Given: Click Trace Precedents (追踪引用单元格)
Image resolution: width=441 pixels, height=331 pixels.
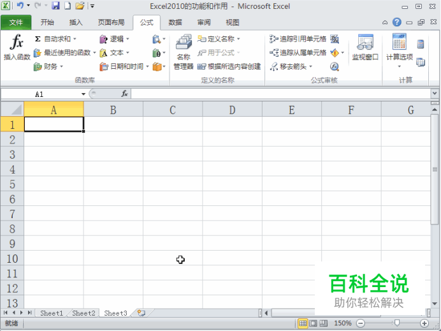Looking at the screenshot, I should point(298,39).
